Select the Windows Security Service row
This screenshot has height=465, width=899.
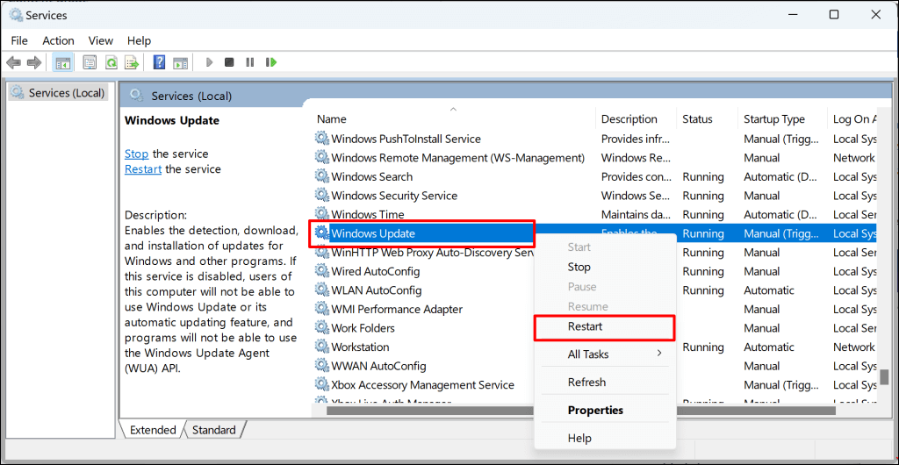point(595,196)
